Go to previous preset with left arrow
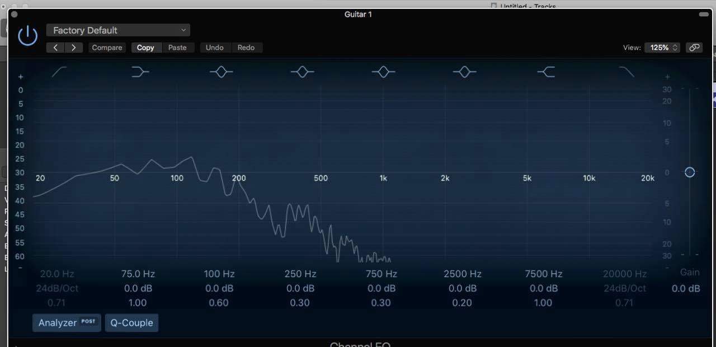 tap(55, 48)
